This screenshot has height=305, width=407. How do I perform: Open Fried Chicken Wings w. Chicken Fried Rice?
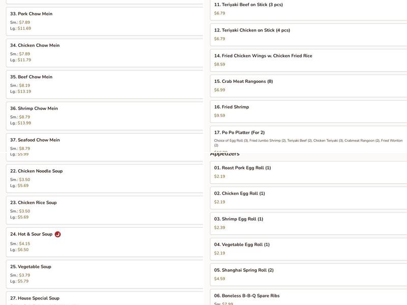[308, 60]
